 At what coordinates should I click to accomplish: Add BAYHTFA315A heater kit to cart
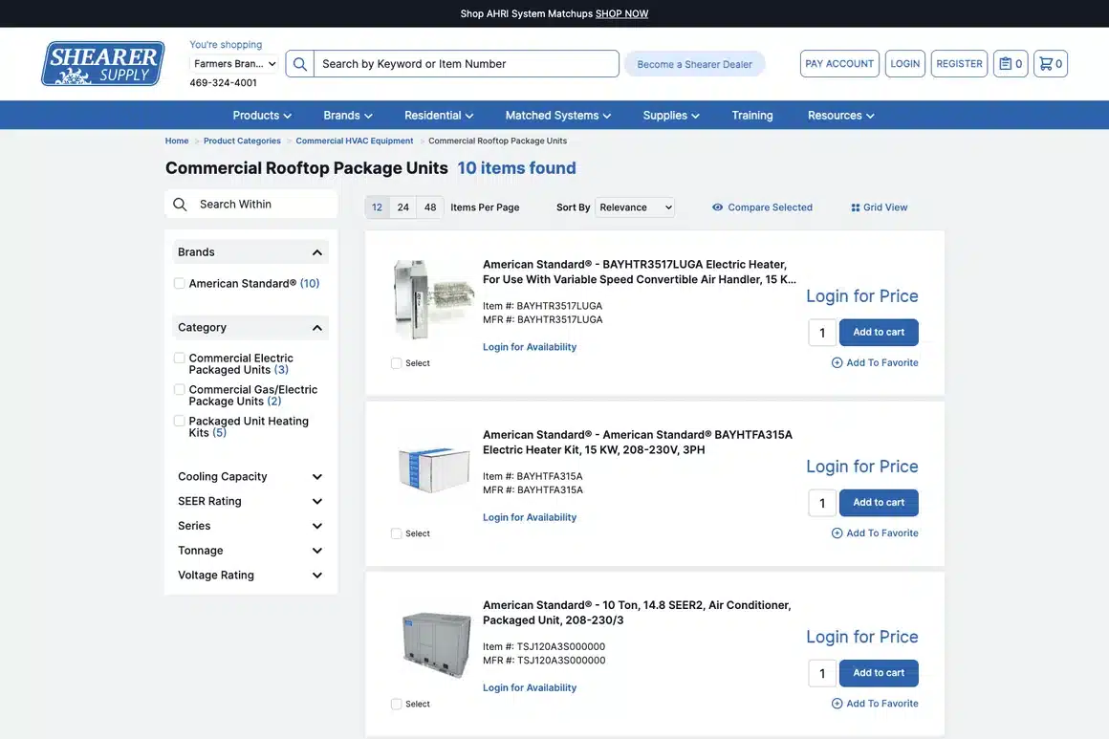coord(879,503)
